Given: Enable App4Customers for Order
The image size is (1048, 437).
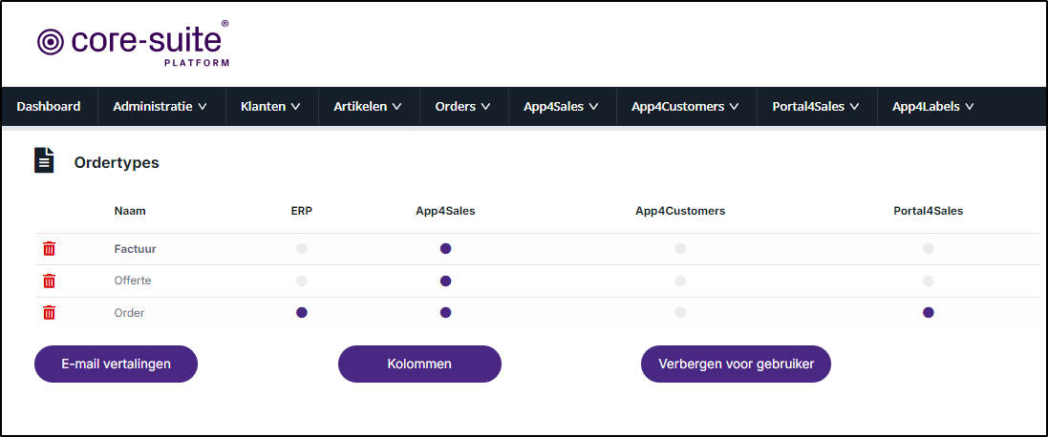Looking at the screenshot, I should tap(680, 312).
